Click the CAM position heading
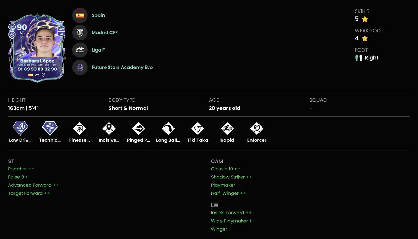The image size is (418, 239). (x=217, y=161)
